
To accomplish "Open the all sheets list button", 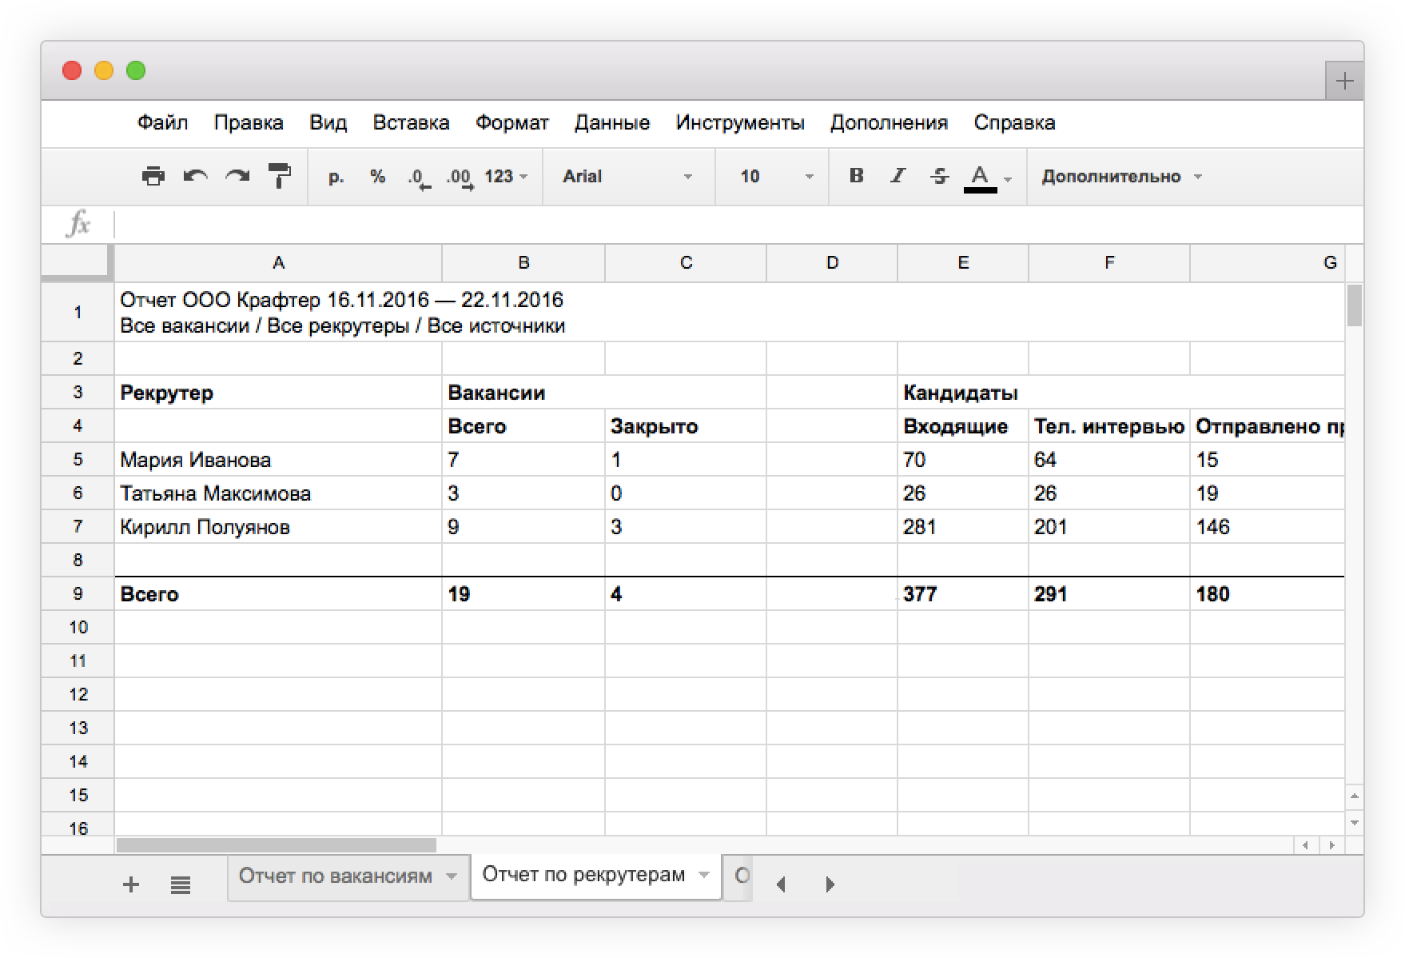I will tap(181, 884).
